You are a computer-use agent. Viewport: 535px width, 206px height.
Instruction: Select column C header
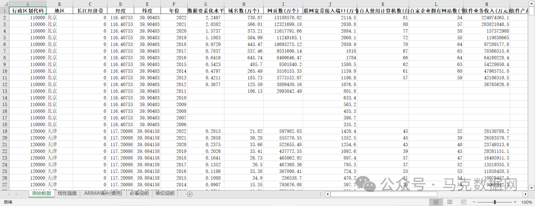point(90,4)
